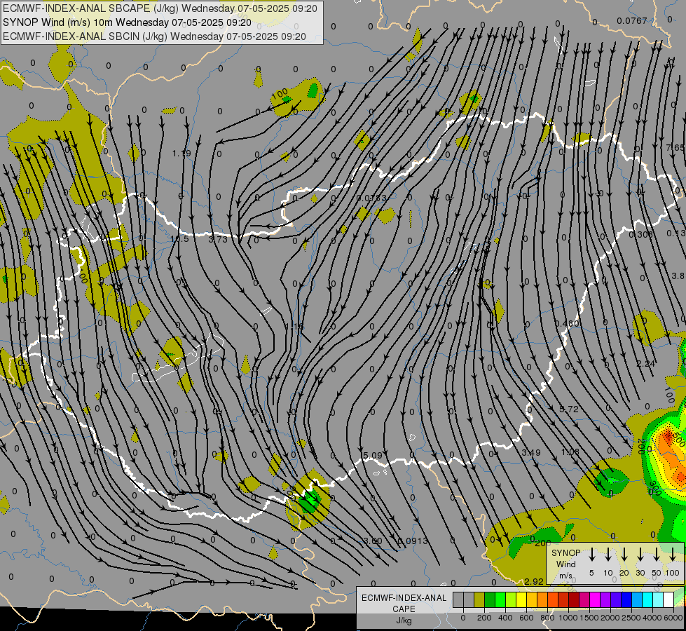686x631 pixels.
Task: Select the title line 'SYNOP Wind (m/s) 10m'
Action: pos(127,22)
